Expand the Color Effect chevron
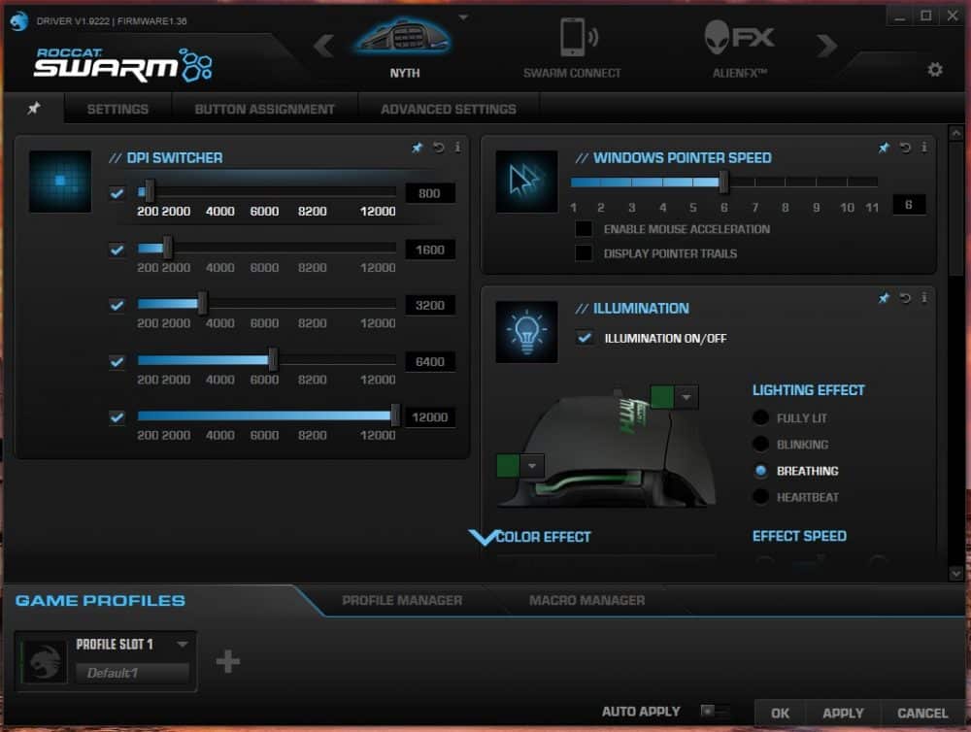971x732 pixels. click(483, 536)
